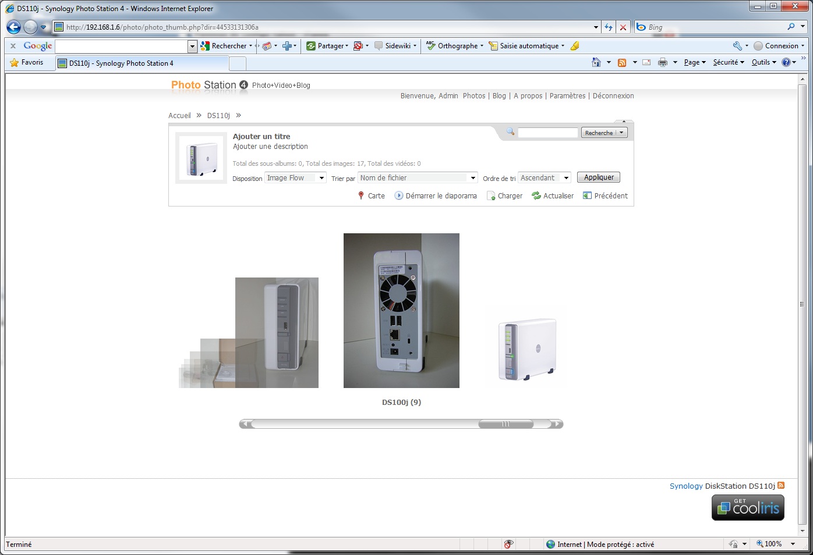Open the Help question mark icon
The width and height of the screenshot is (813, 555).
(786, 62)
